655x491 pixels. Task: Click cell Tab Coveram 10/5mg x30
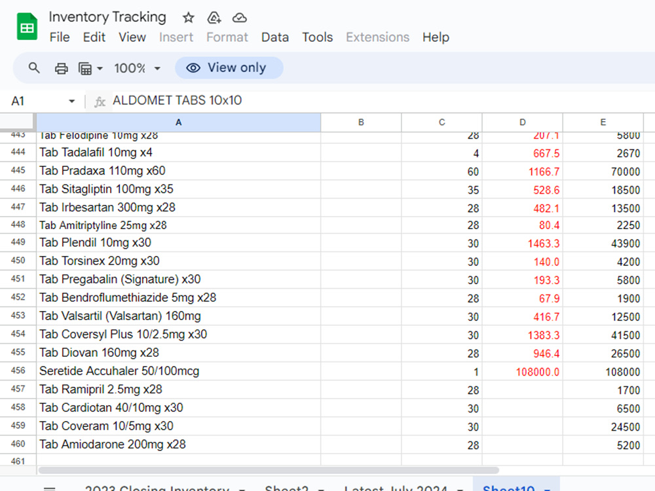coord(178,426)
